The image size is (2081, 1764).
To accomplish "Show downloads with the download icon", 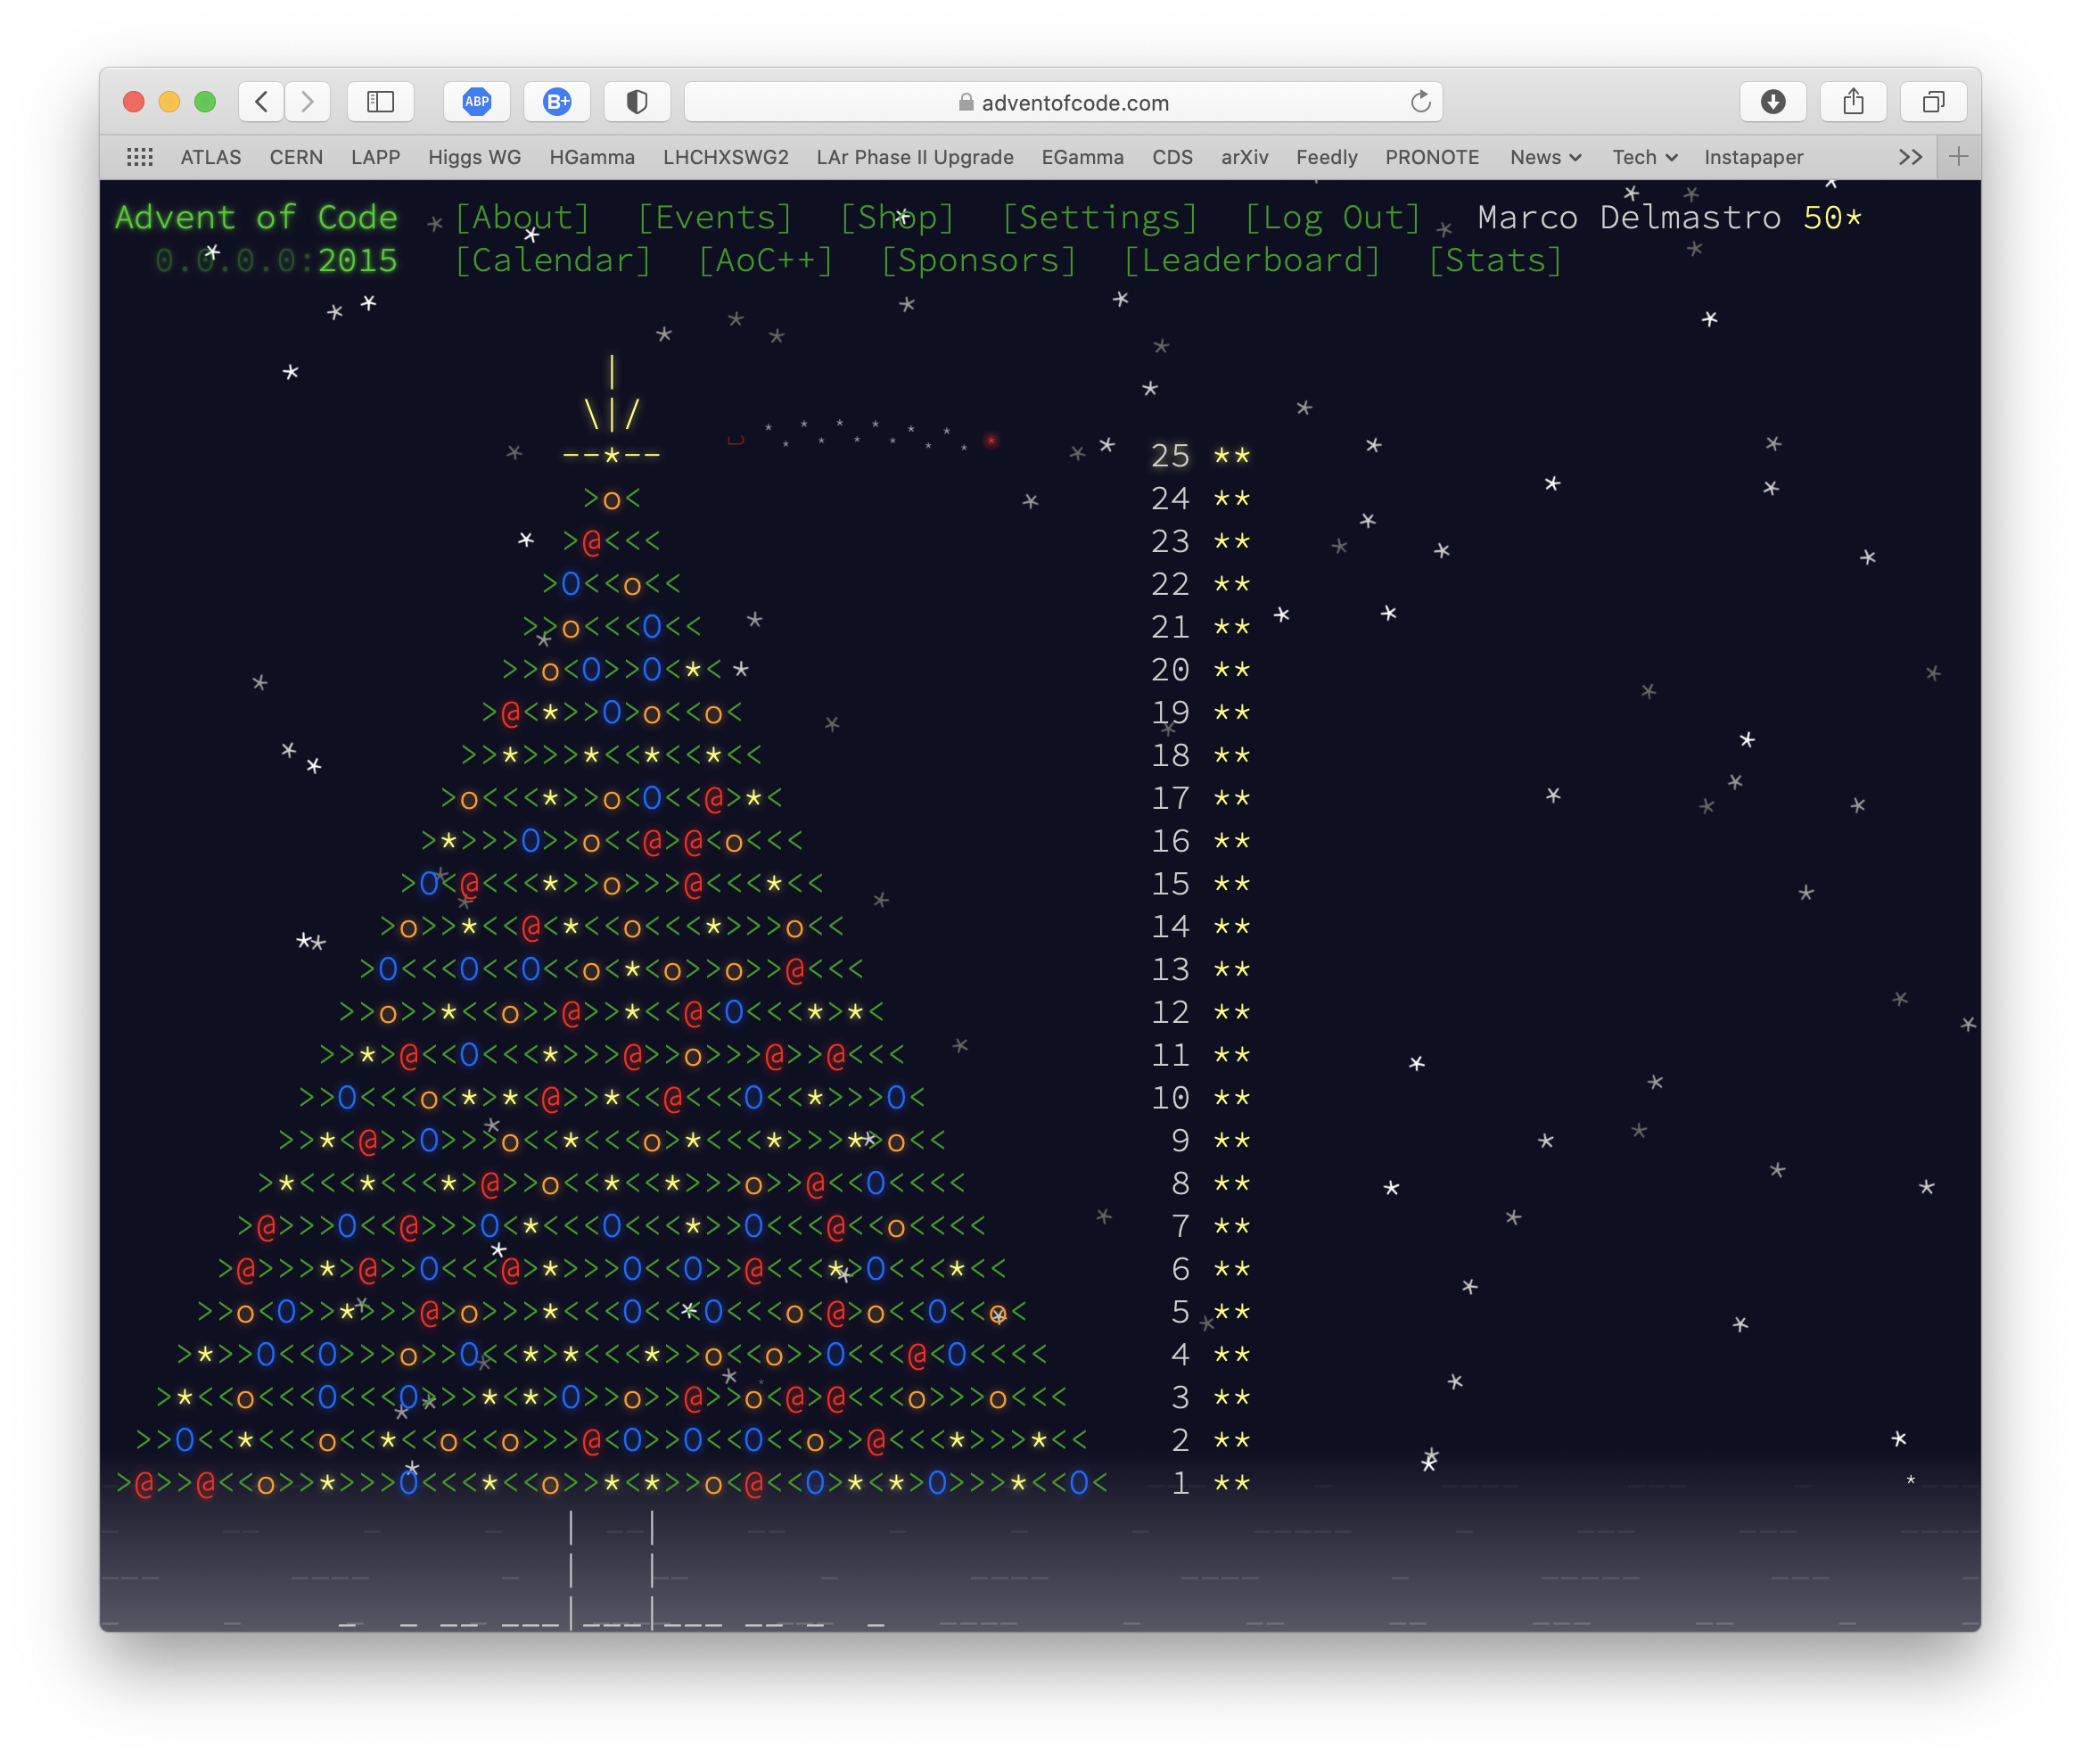I will point(1773,102).
